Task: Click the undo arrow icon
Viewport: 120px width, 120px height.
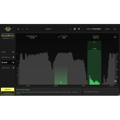Action: point(18,29)
